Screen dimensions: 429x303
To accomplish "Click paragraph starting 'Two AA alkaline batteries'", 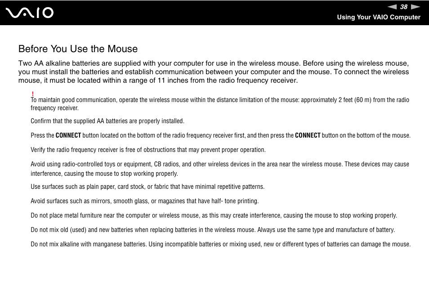I will pyautogui.click(x=214, y=71).
